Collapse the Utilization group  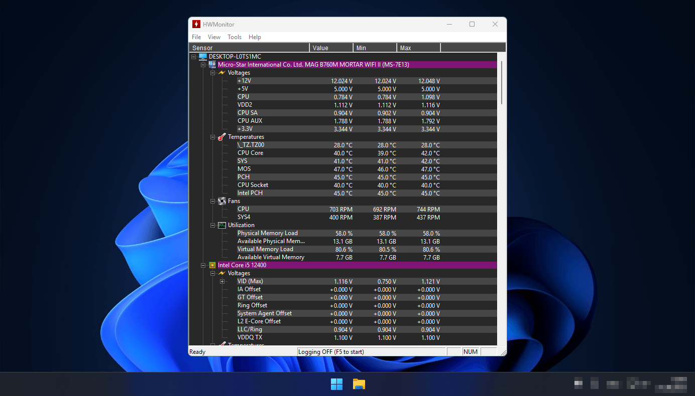(x=212, y=225)
